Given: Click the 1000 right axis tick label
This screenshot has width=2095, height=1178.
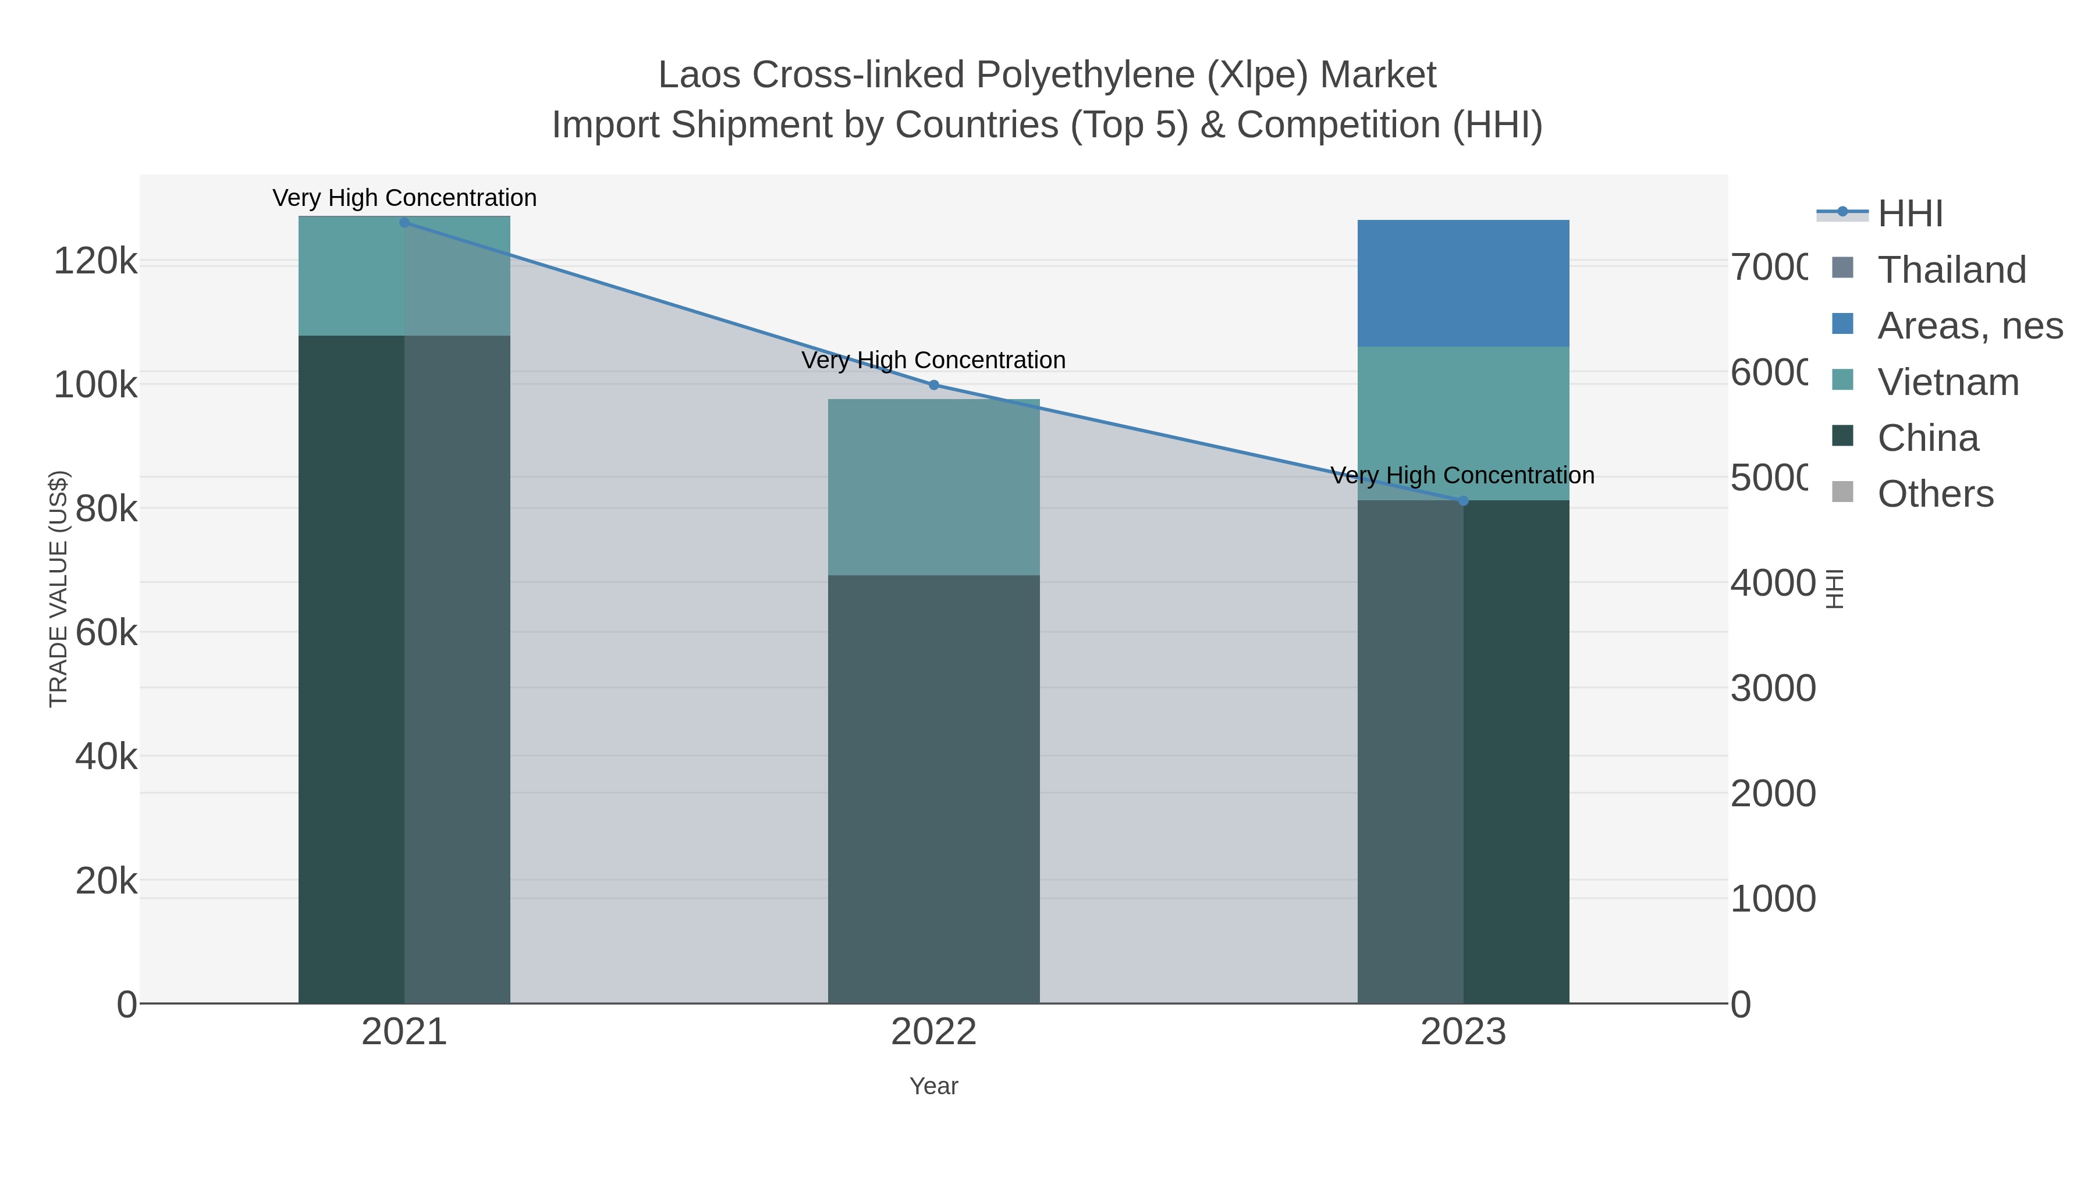Looking at the screenshot, I should coord(1773,899).
